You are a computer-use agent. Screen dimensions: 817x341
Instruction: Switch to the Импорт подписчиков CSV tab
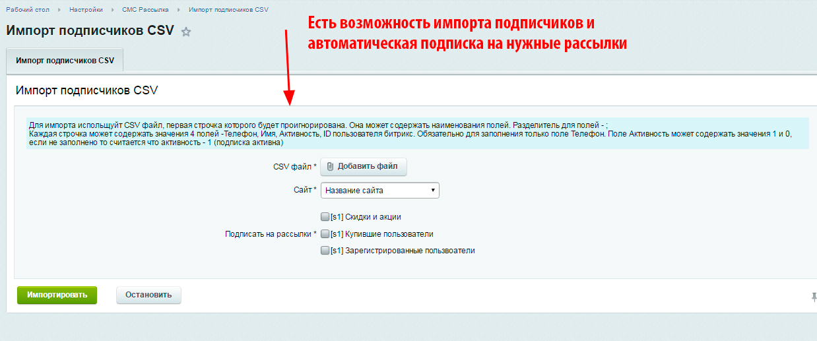coord(65,60)
